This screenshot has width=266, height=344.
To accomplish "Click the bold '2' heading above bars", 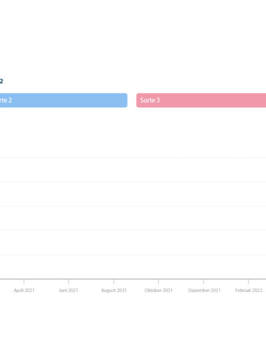I will [1, 81].
